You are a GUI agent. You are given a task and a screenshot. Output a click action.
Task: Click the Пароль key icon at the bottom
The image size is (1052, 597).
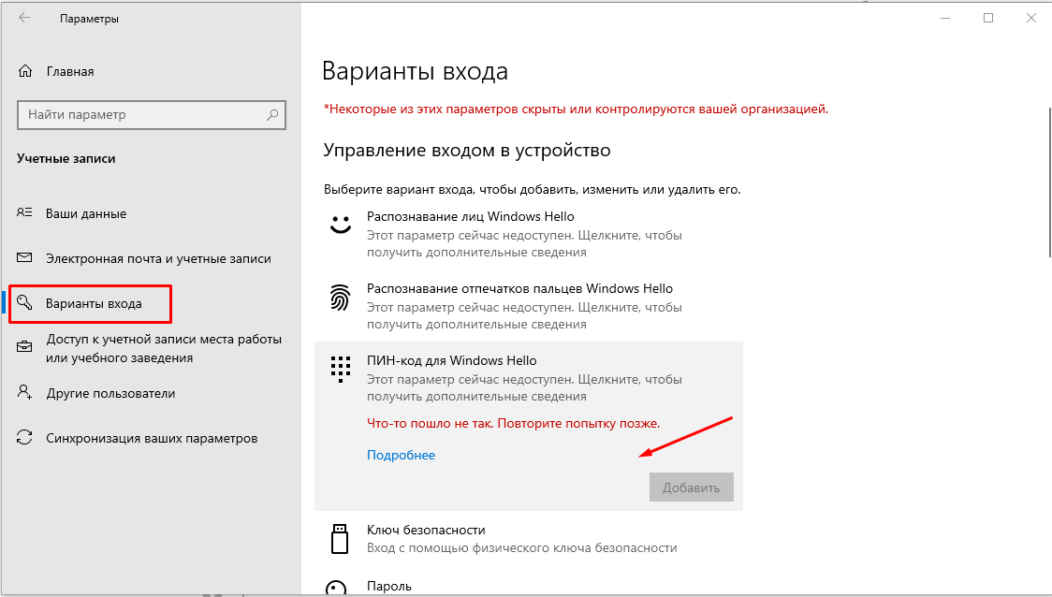[336, 589]
